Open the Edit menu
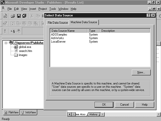 click(16, 9)
